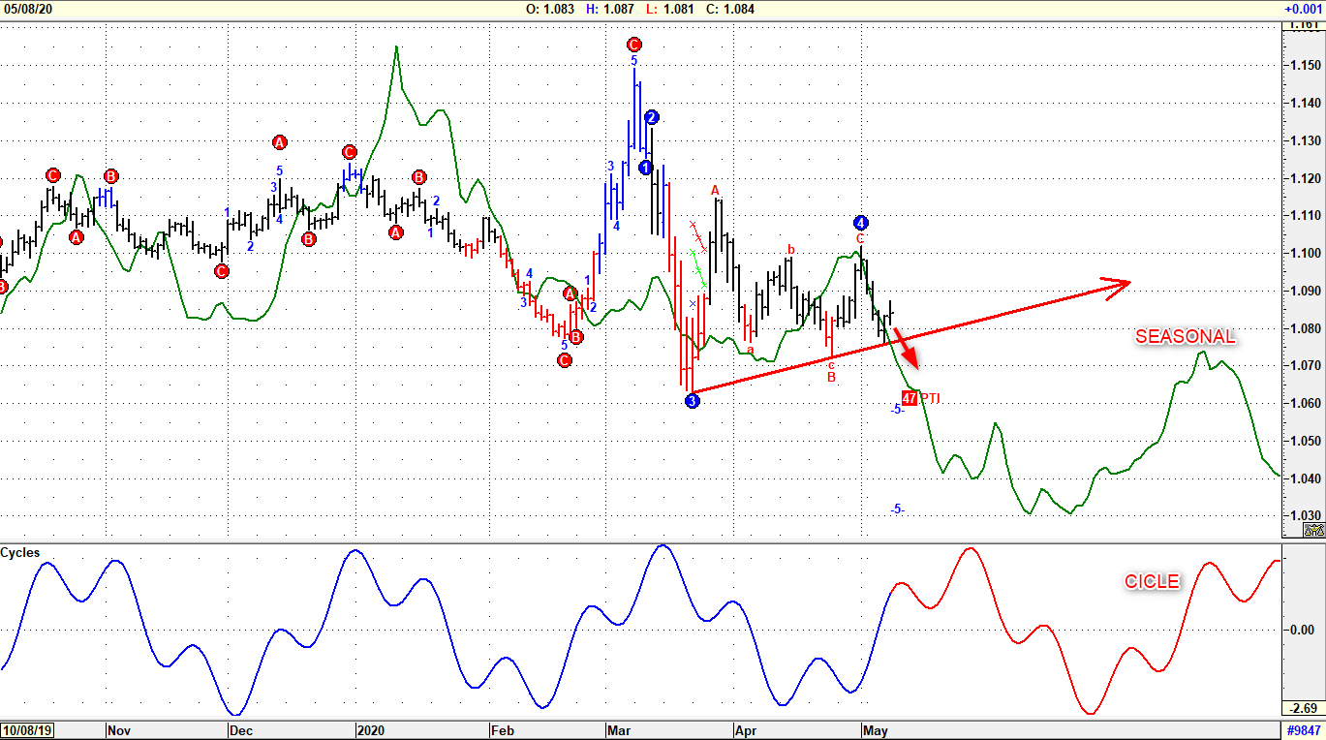Select the blue wave 3 circle marker
This screenshot has width=1326, height=740.
[x=692, y=400]
